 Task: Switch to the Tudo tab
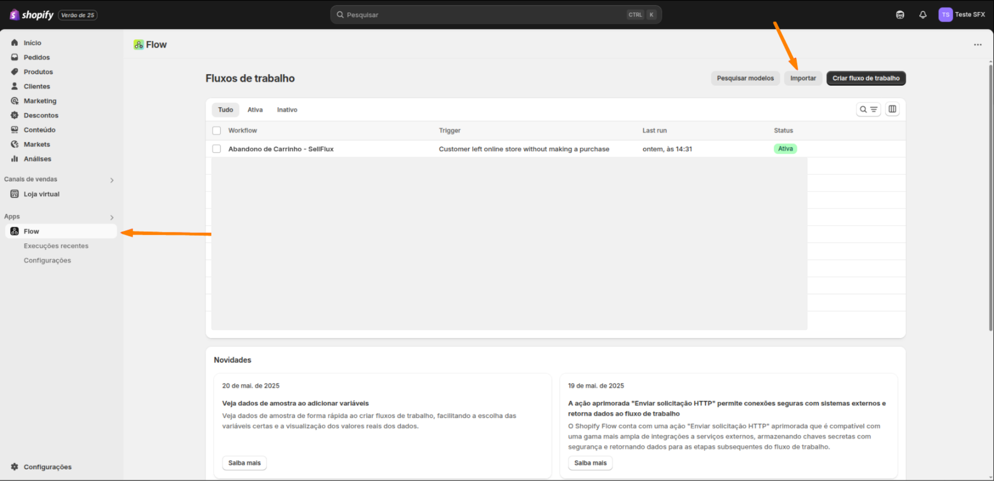(x=226, y=110)
